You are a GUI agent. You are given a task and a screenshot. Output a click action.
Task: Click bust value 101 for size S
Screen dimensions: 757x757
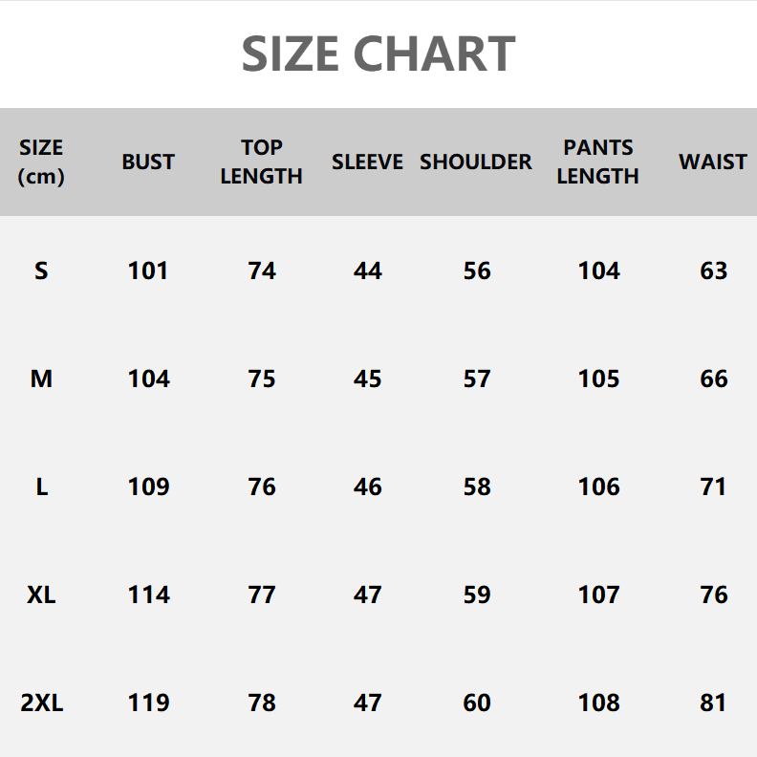tap(148, 270)
